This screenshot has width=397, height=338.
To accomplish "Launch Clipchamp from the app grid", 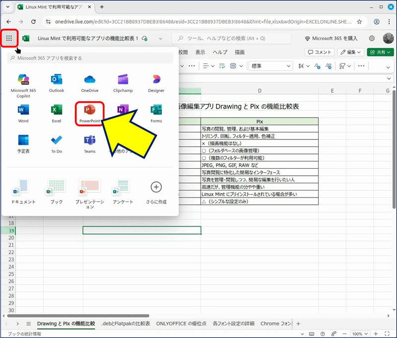I will [x=123, y=83].
